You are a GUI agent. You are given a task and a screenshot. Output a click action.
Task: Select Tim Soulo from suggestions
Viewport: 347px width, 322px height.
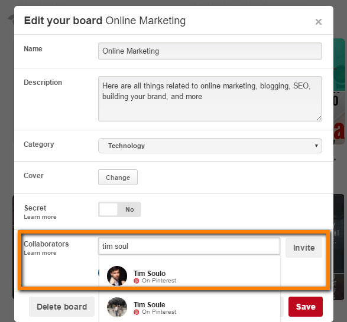coord(190,276)
